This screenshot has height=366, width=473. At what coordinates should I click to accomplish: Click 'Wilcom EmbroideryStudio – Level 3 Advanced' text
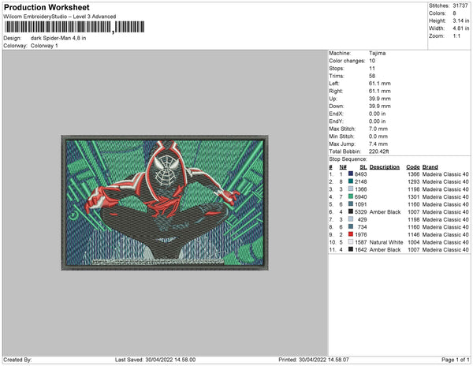(60, 17)
